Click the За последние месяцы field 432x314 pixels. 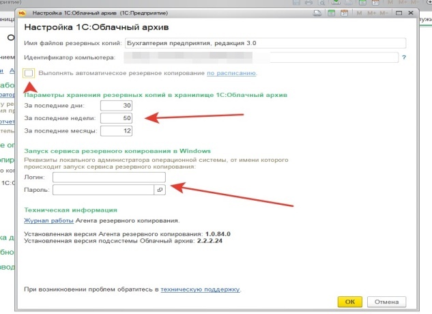(116, 131)
